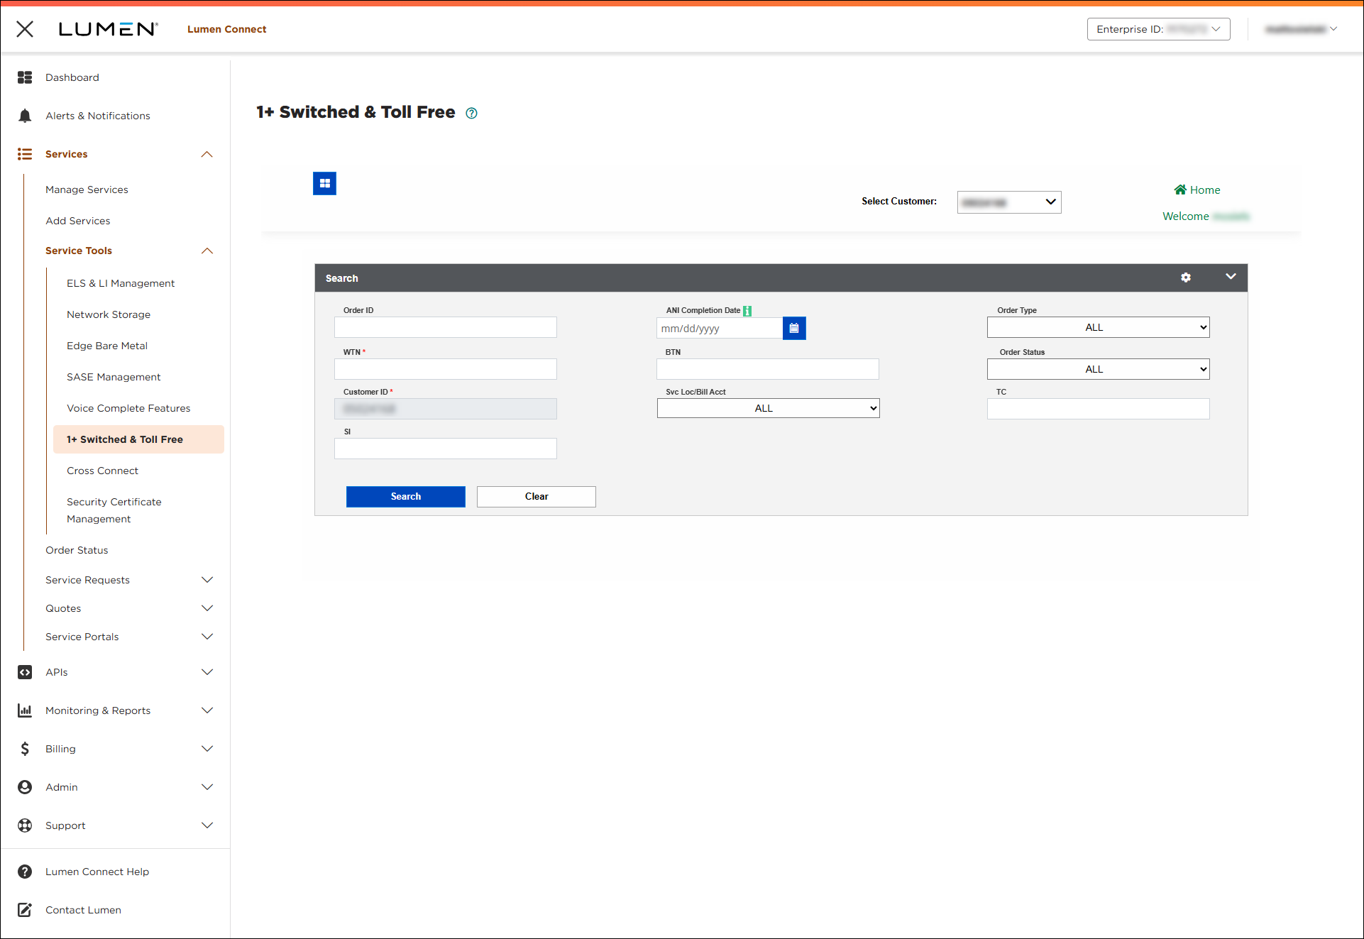The image size is (1364, 939).
Task: Open Order Status in sidebar
Action: click(x=77, y=550)
